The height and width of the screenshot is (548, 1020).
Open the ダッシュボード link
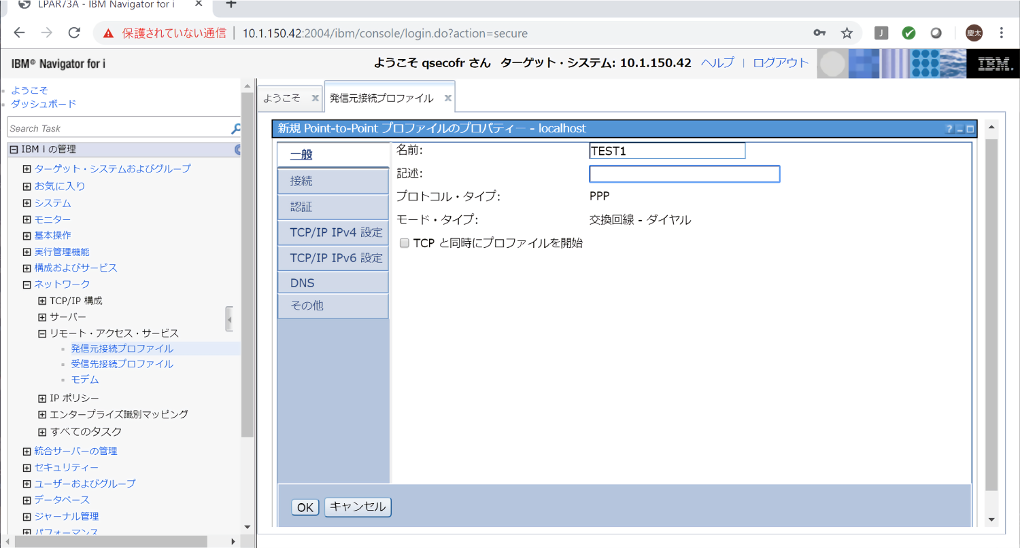point(44,104)
